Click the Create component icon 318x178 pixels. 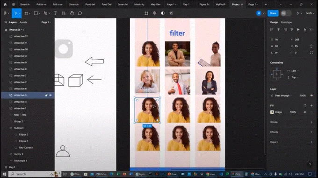(154, 13)
